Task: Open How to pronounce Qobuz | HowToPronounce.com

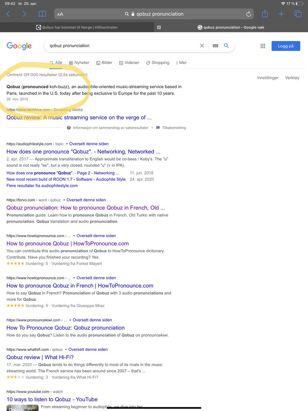Action: point(68,244)
